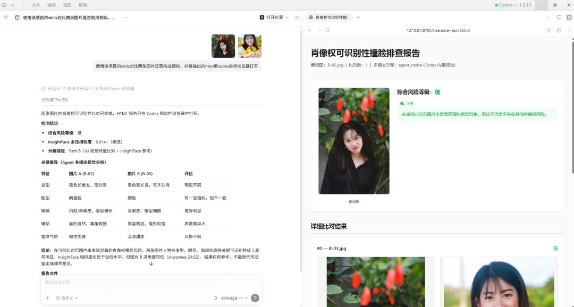Click the 分析路径 Path B bullet
Viewport: 574px width, 307px height.
100,151
